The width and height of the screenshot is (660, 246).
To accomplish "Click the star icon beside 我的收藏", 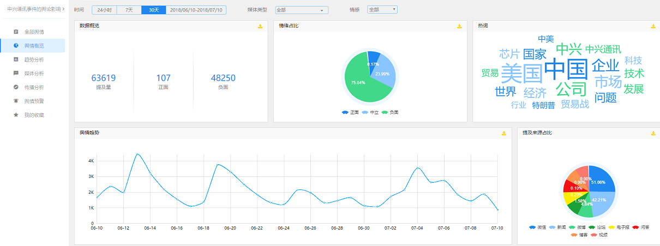I will pos(16,115).
